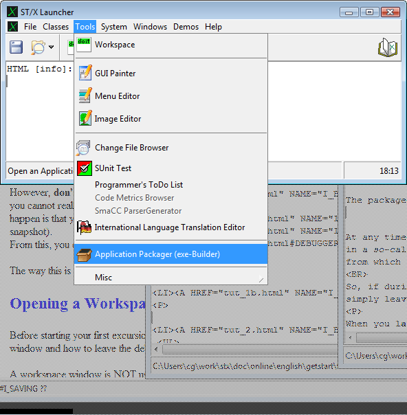Screen dimensions: 407x415
Task: Click the ST/X Launcher title bar icon
Action: coord(12,12)
